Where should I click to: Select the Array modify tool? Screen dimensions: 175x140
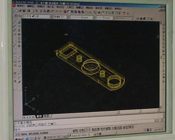(19, 38)
